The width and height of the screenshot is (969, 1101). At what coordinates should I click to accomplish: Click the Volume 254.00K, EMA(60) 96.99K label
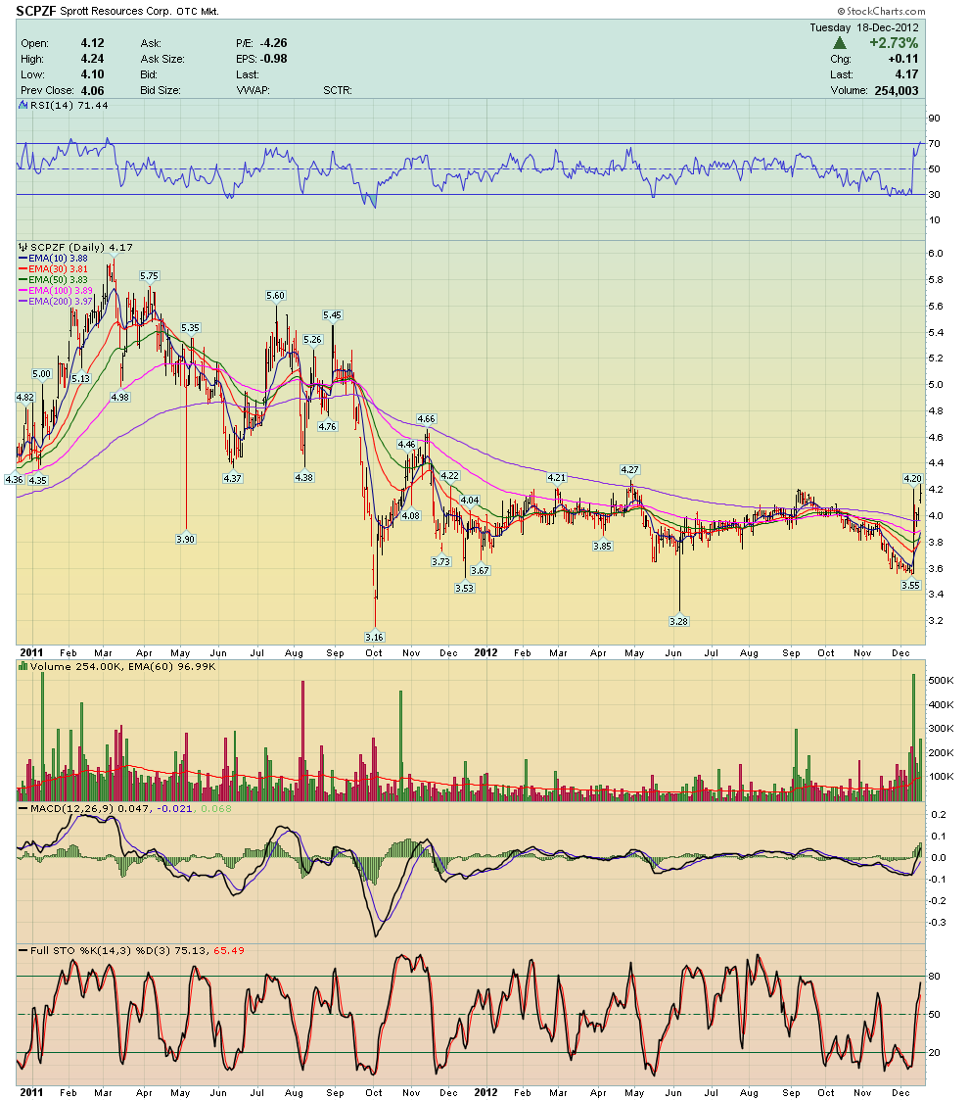point(122,666)
